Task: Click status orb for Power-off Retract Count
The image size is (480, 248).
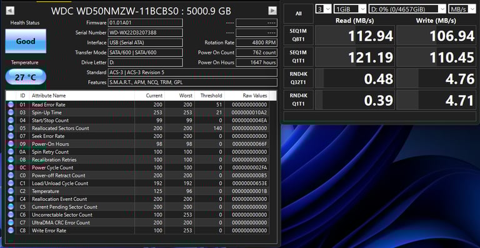Action: pyautogui.click(x=11, y=176)
